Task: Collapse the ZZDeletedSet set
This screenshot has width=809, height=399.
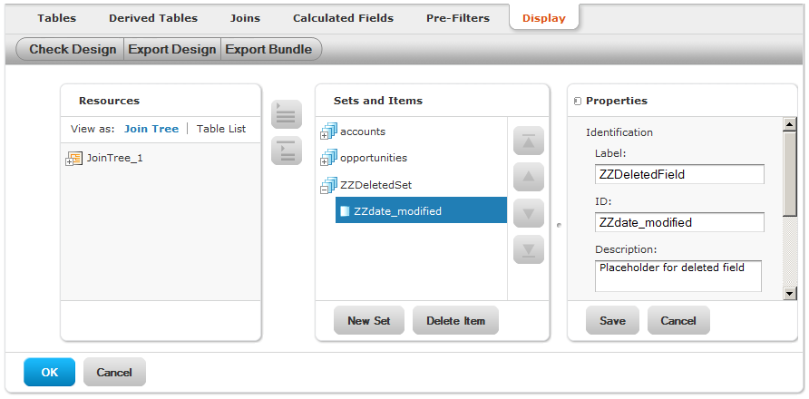Action: tap(324, 189)
